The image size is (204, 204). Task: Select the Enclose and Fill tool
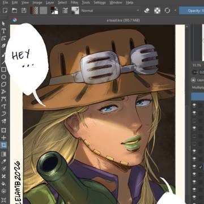click(3, 191)
